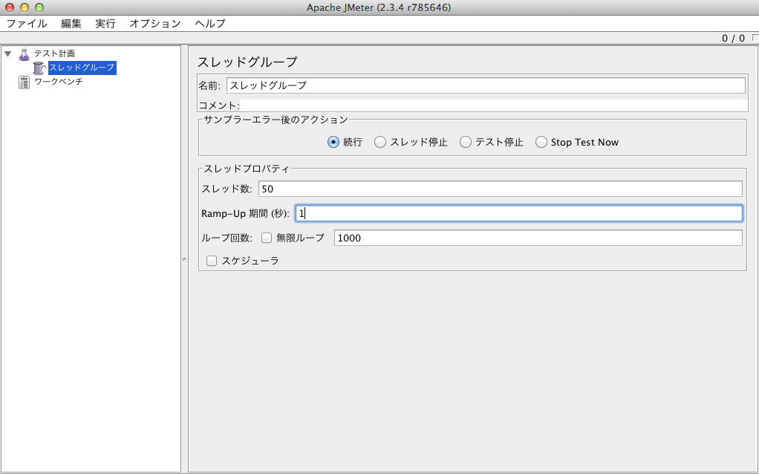
Task: Open the ヘルプ menu
Action: point(210,23)
